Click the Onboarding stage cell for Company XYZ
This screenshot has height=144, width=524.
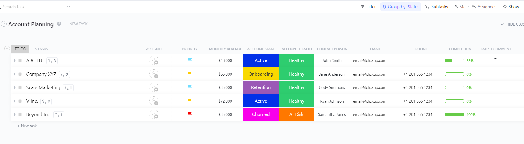click(261, 74)
